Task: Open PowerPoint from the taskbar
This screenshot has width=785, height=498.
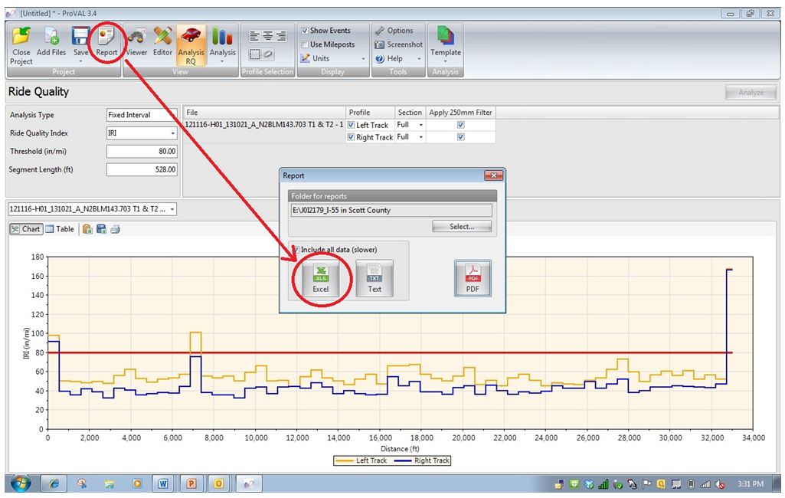Action: (191, 483)
